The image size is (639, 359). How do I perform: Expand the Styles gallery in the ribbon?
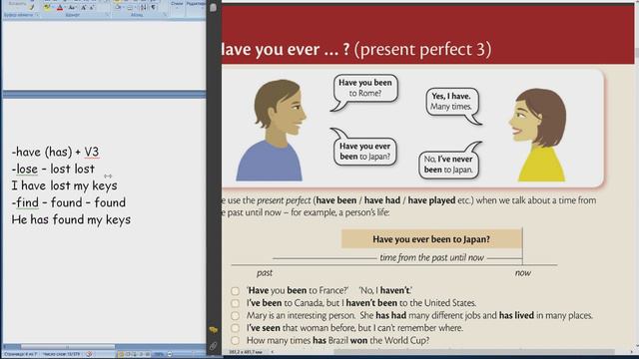pos(177,6)
